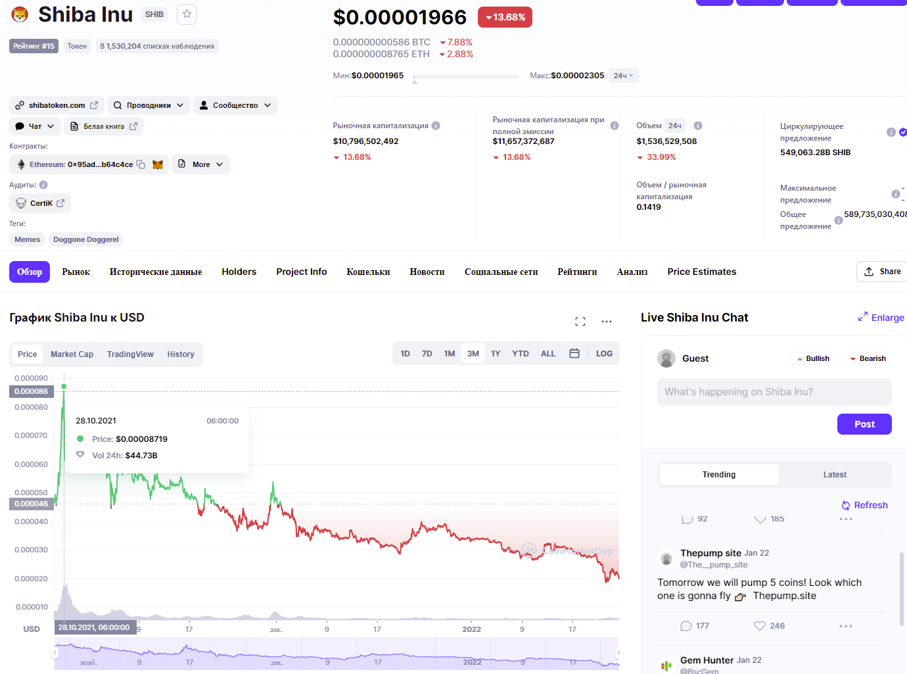Open fullscreen chart view
Image resolution: width=907 pixels, height=674 pixels.
point(580,322)
